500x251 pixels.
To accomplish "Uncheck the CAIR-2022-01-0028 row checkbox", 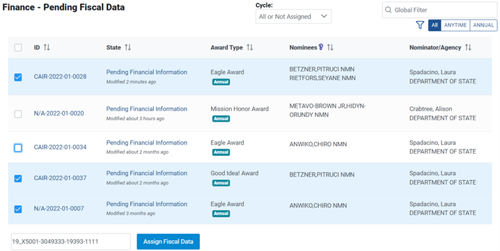I will [18, 77].
